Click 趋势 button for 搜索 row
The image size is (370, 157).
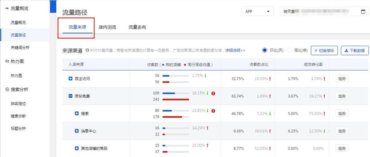point(342,113)
